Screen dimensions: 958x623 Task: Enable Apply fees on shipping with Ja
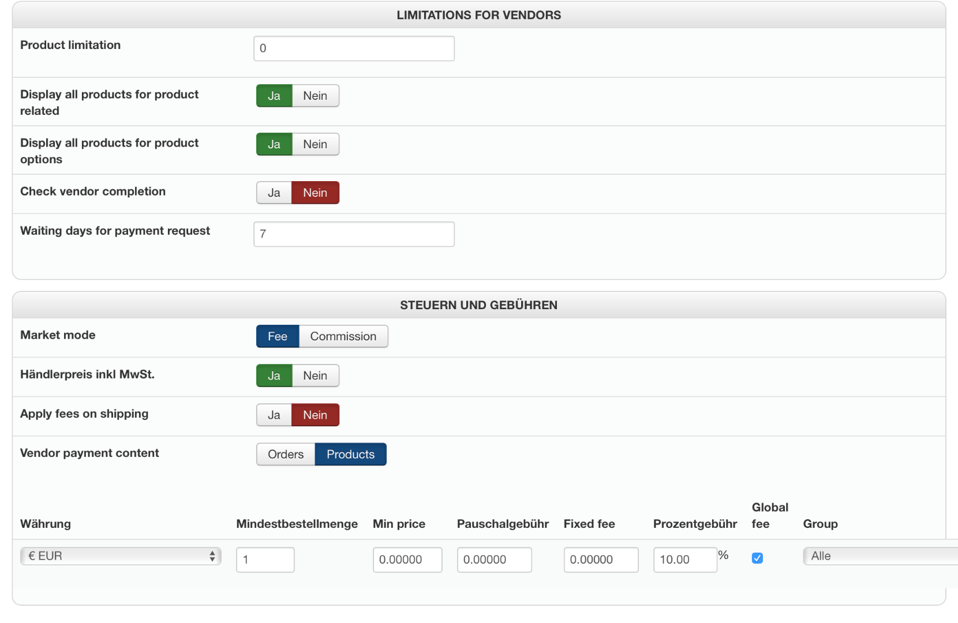click(x=274, y=415)
